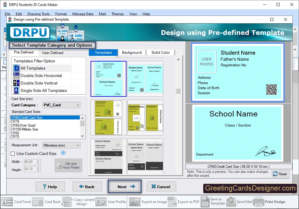This screenshot has width=299, height=209.
Task: Click the up arrow of card sizes list
Action: (83, 118)
